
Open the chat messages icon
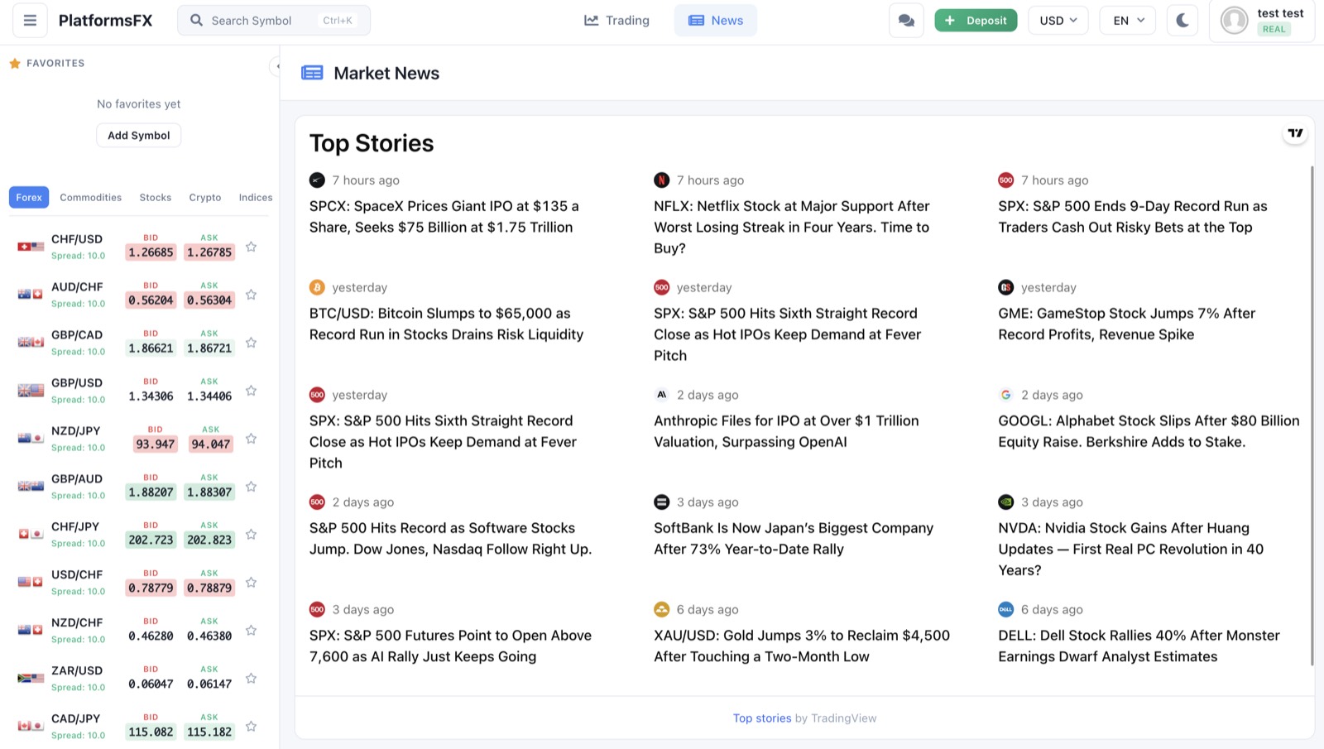pos(906,21)
